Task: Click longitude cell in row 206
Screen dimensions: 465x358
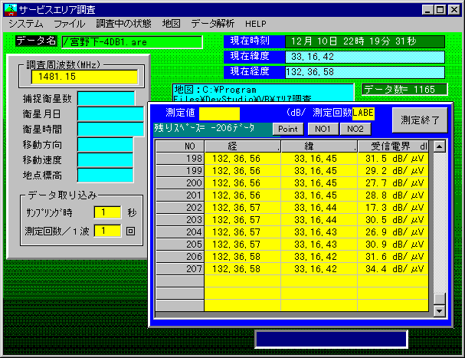Action: (x=242, y=257)
